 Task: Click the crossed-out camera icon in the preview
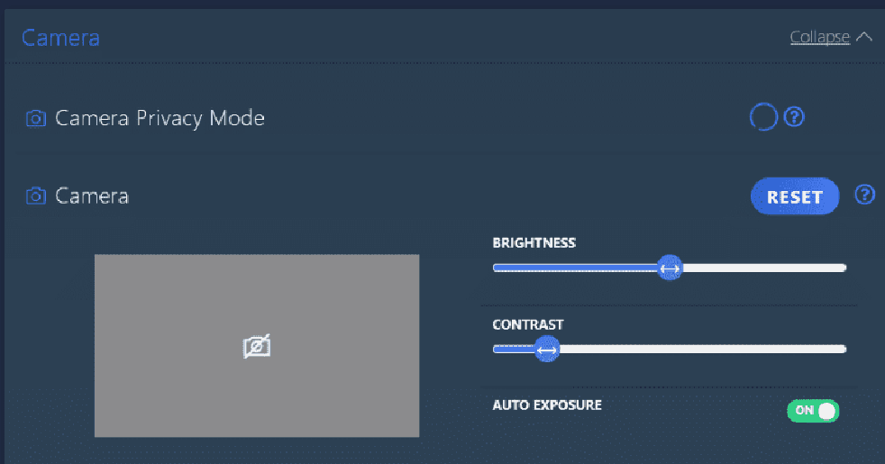point(257,347)
